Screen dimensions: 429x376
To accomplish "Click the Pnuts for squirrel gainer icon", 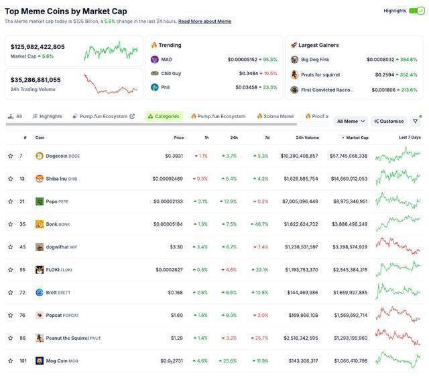I will coord(294,75).
